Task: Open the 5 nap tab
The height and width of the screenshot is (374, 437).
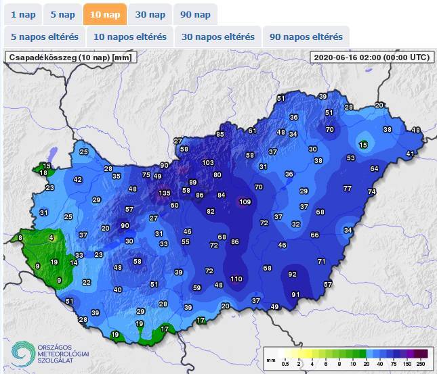Action: point(62,14)
